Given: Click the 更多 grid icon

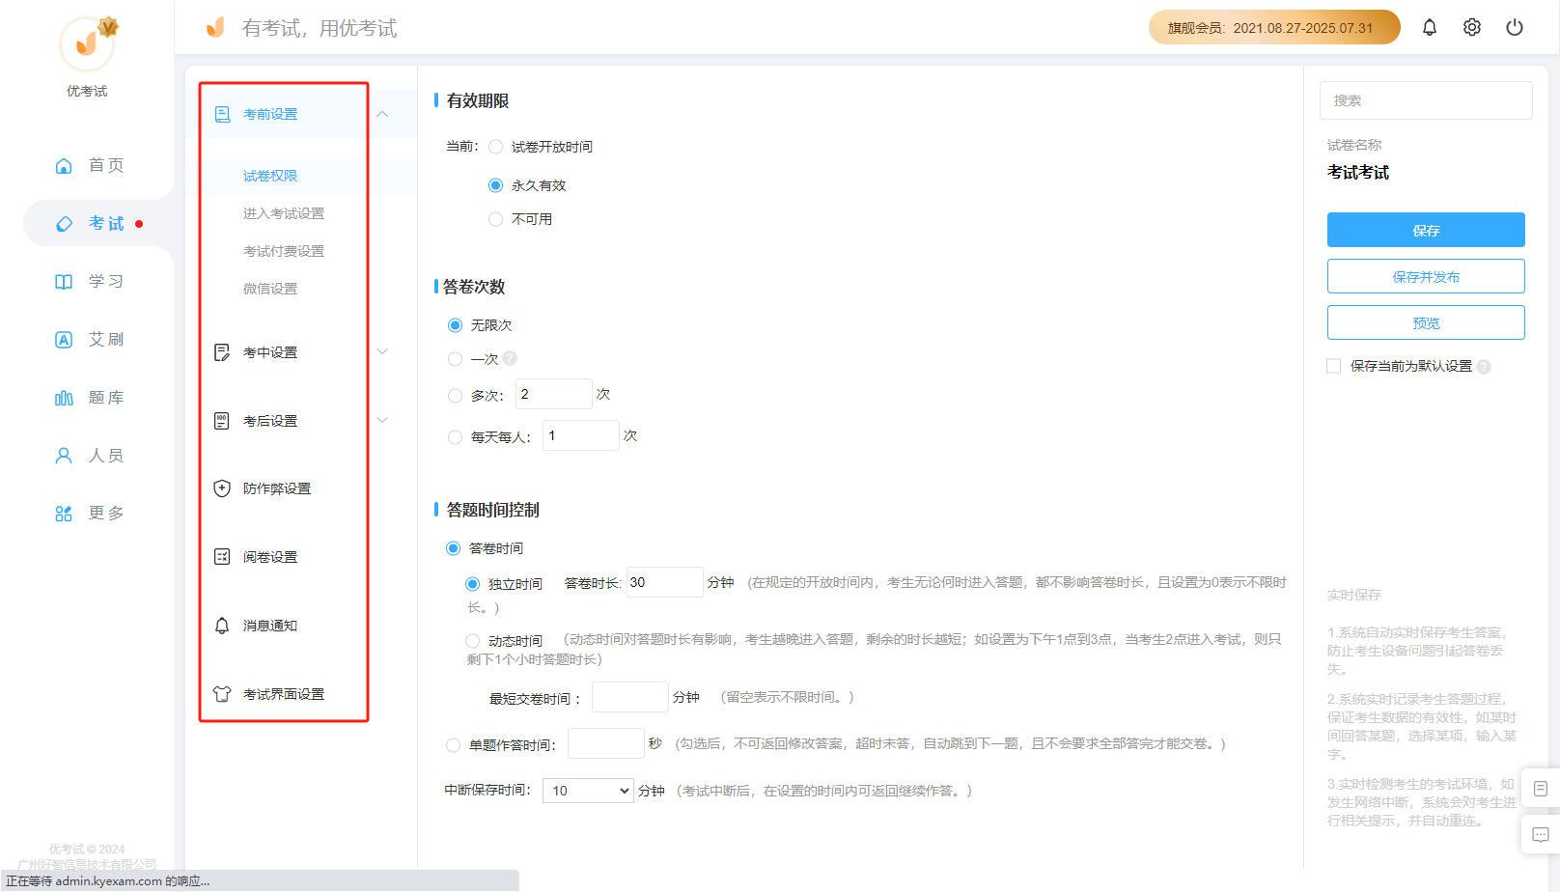Looking at the screenshot, I should [64, 514].
